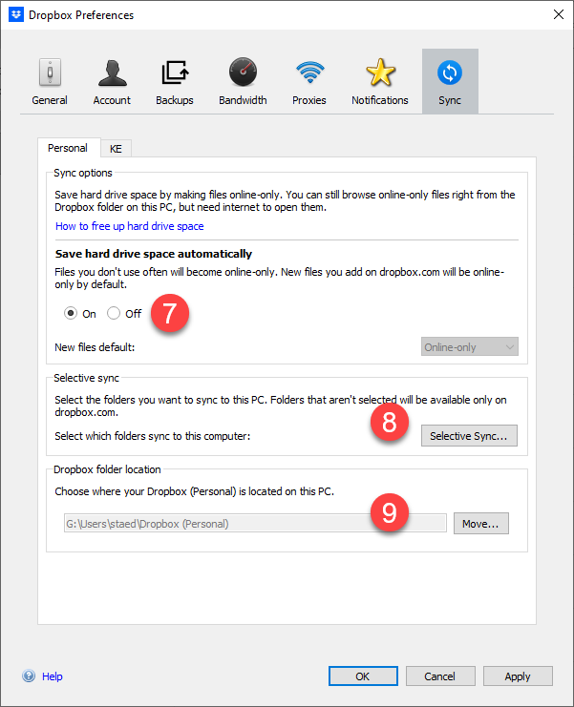This screenshot has height=707, width=574.
Task: Click the blue Help question mark icon
Action: (29, 676)
